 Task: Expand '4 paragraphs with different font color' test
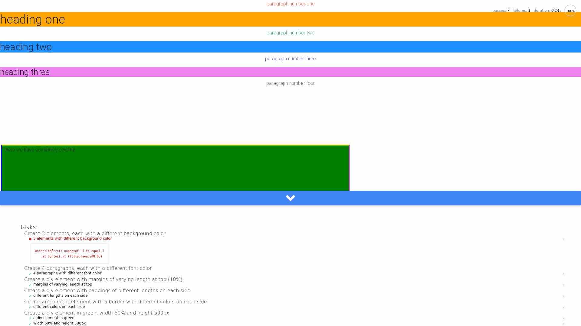coord(67,273)
